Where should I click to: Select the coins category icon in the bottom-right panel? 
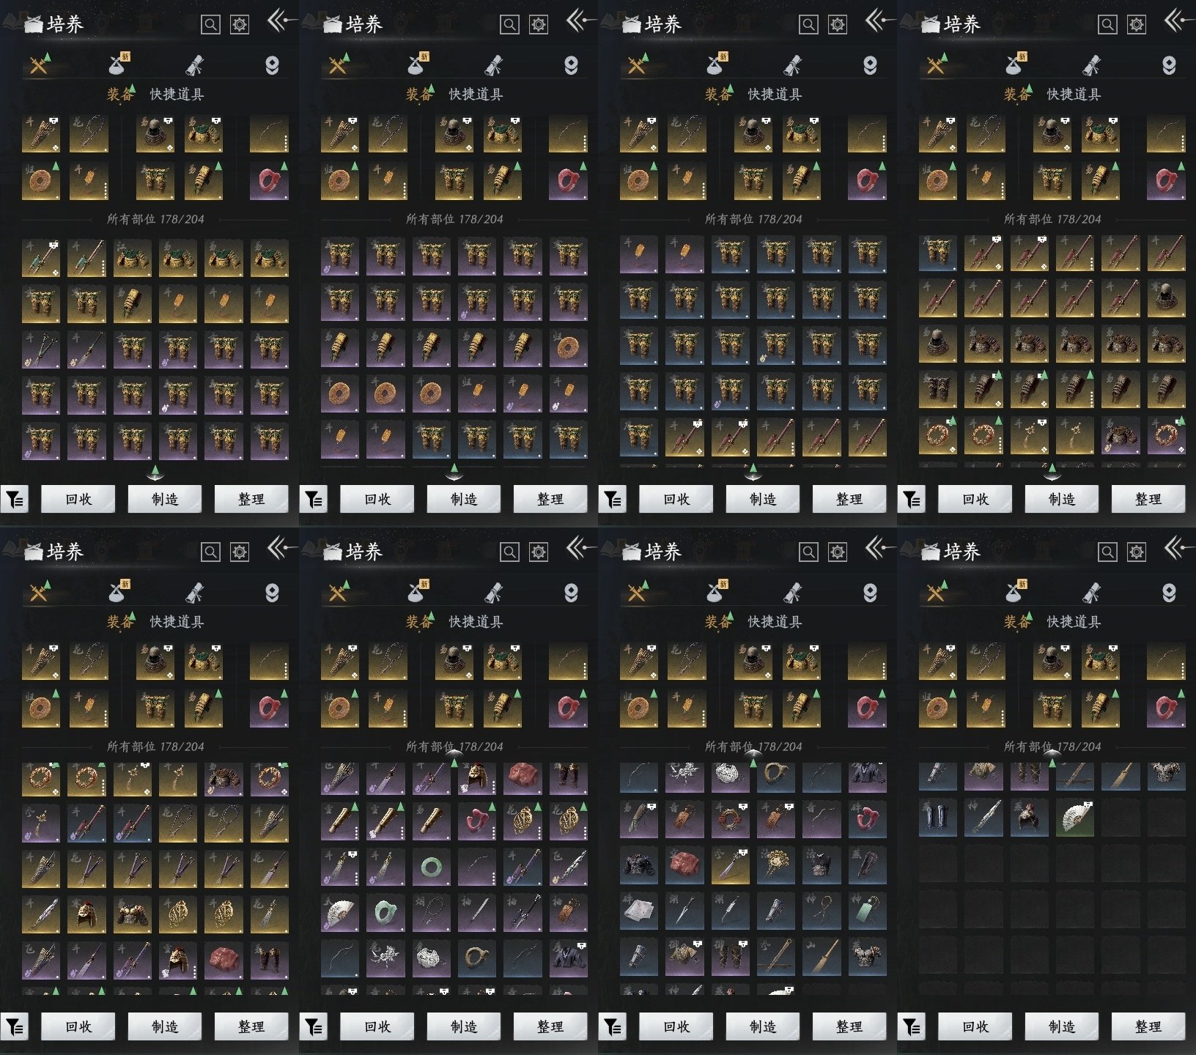1168,593
